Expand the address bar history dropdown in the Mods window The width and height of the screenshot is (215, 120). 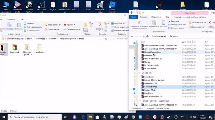(101, 39)
